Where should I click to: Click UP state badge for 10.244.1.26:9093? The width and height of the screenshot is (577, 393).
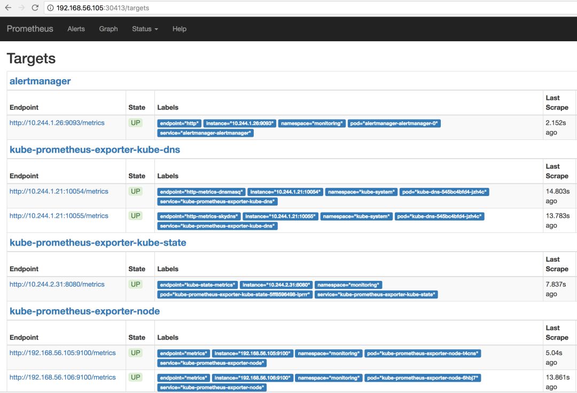pos(135,123)
